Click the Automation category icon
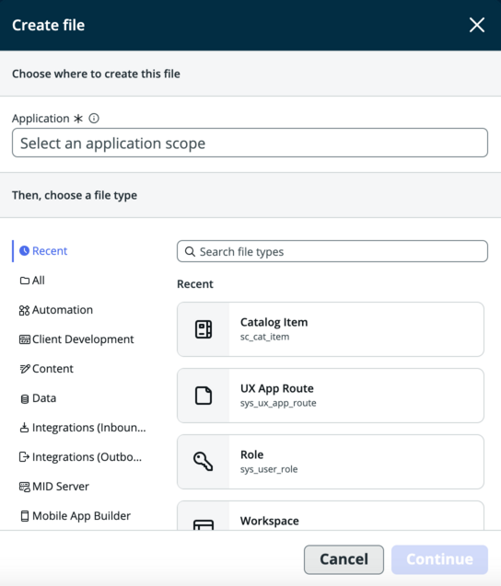501x586 pixels. tap(24, 310)
